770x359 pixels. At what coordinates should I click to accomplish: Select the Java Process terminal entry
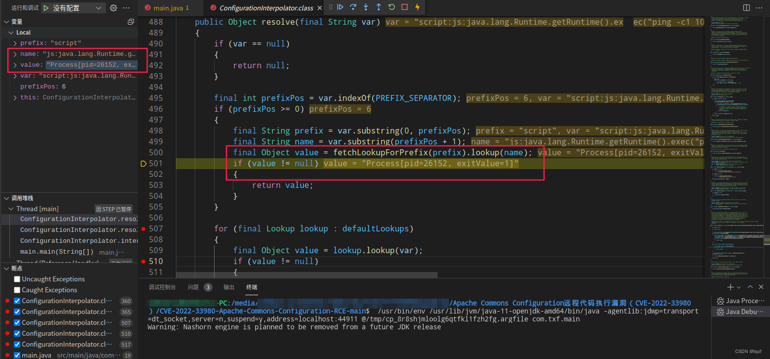coord(740,301)
